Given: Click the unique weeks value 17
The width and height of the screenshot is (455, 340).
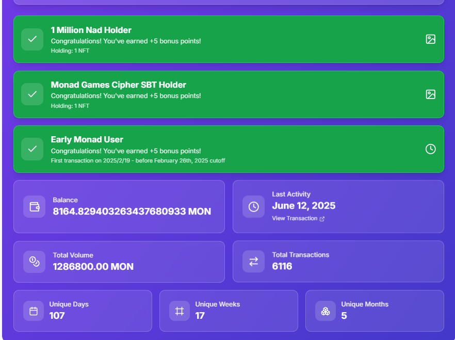Looking at the screenshot, I should coord(200,316).
